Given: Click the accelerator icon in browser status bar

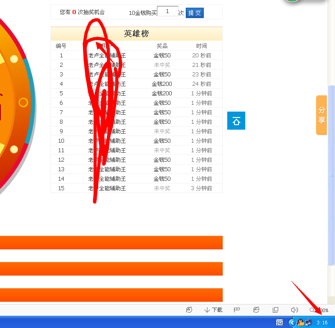Looking at the screenshot, I should pyautogui.click(x=189, y=310).
